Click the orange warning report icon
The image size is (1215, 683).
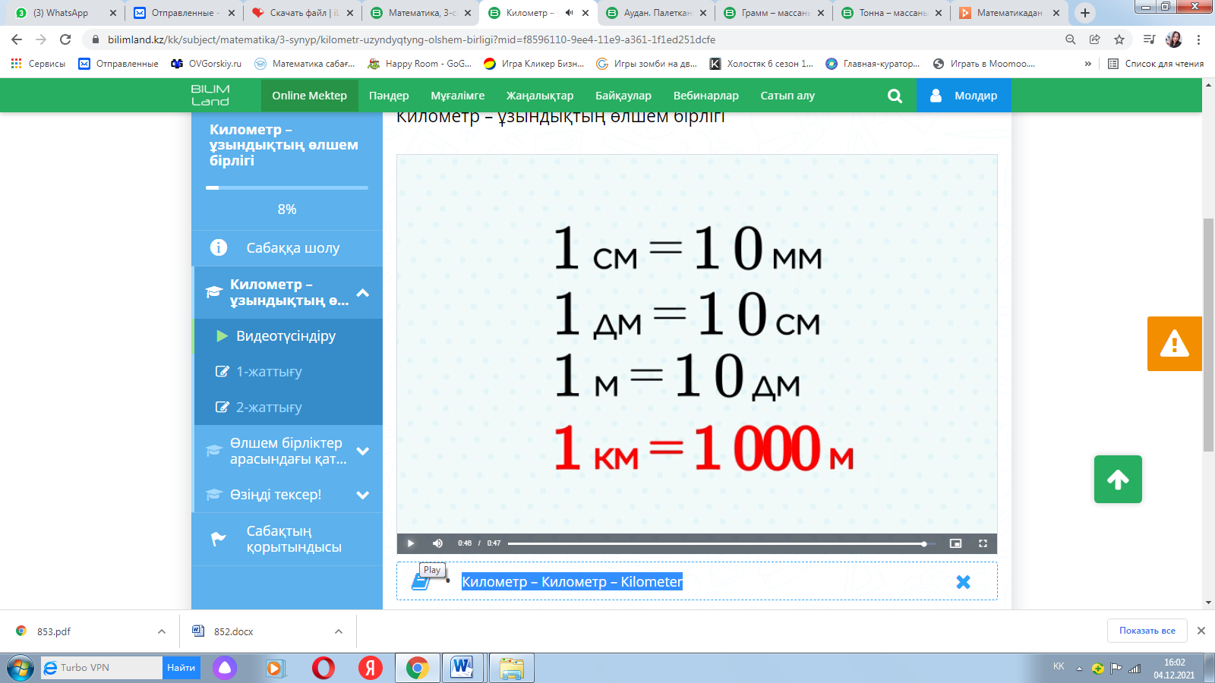point(1174,344)
